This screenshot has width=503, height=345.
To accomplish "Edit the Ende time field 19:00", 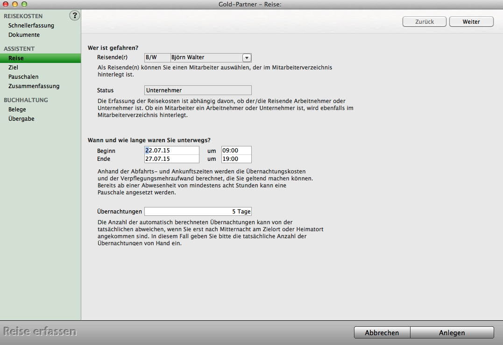I will point(236,159).
